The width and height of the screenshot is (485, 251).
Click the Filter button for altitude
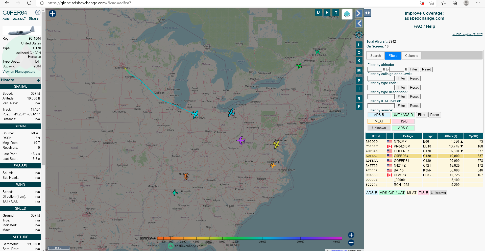[x=414, y=69]
